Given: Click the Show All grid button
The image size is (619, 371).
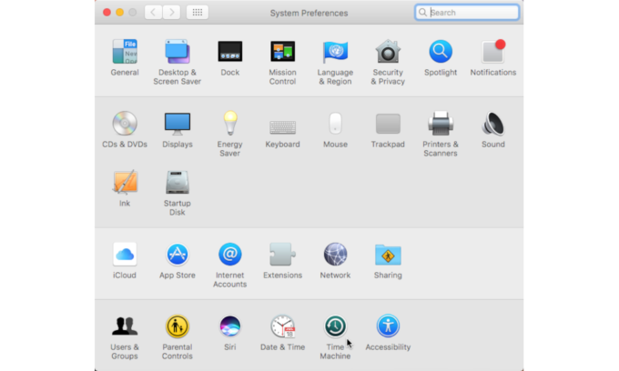Looking at the screenshot, I should click(198, 12).
